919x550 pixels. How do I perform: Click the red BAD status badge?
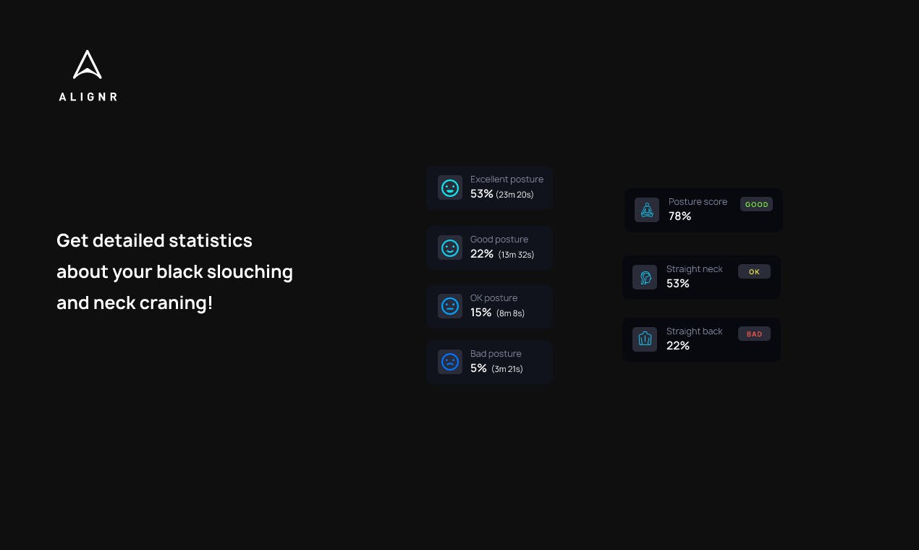coord(754,334)
